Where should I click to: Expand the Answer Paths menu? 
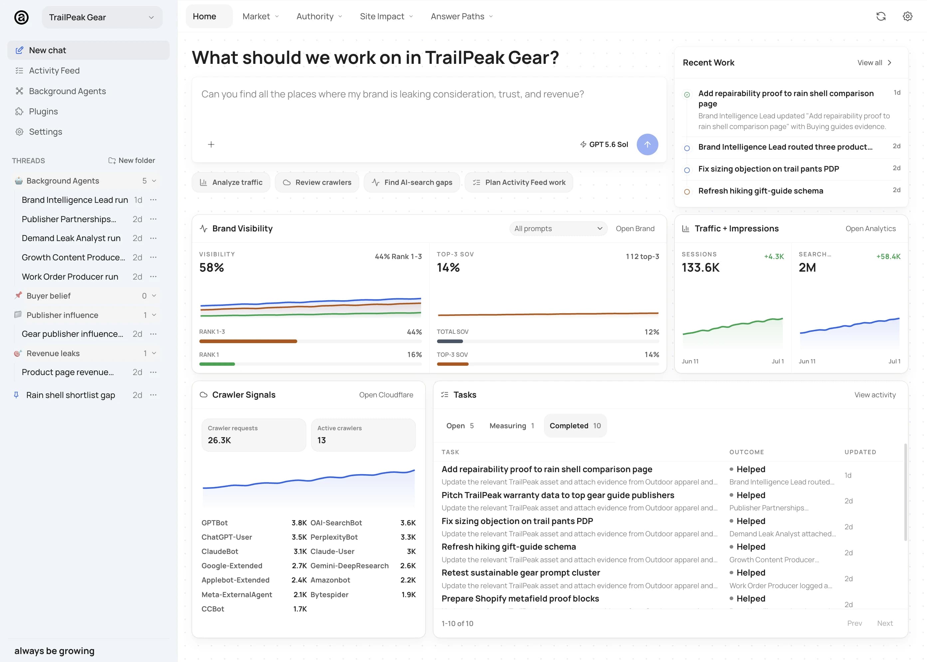pyautogui.click(x=462, y=16)
